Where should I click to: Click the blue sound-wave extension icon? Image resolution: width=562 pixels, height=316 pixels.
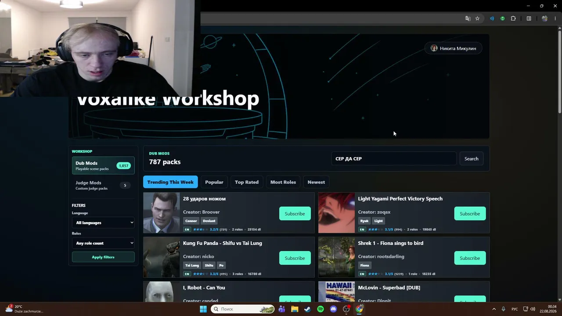(492, 18)
